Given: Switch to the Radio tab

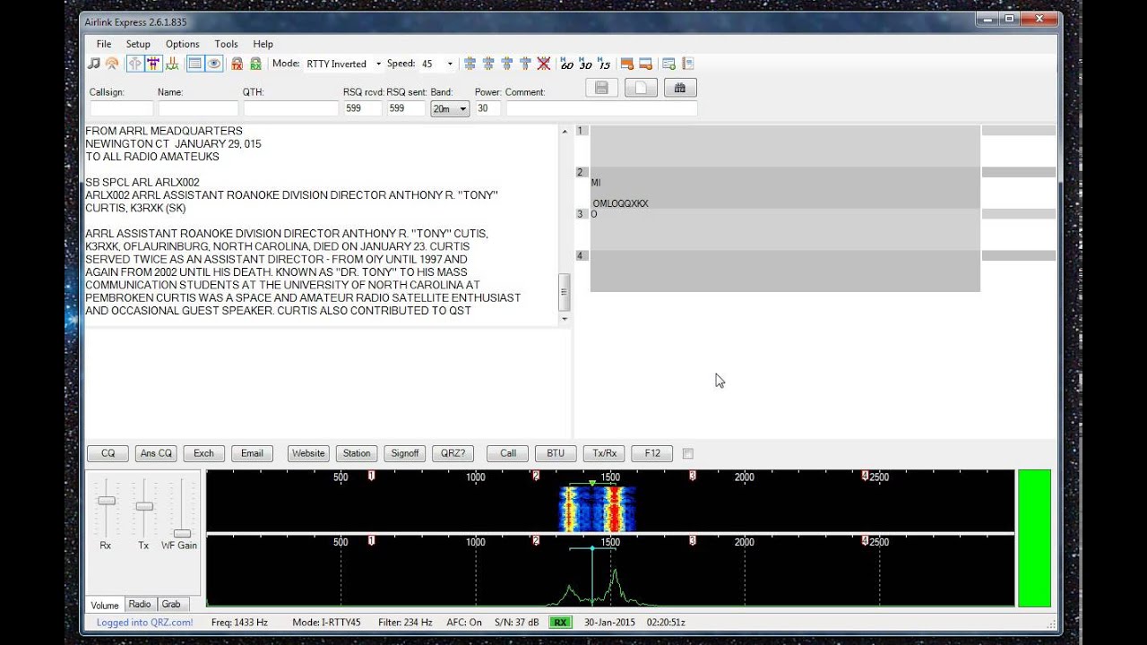Looking at the screenshot, I should pyautogui.click(x=140, y=604).
